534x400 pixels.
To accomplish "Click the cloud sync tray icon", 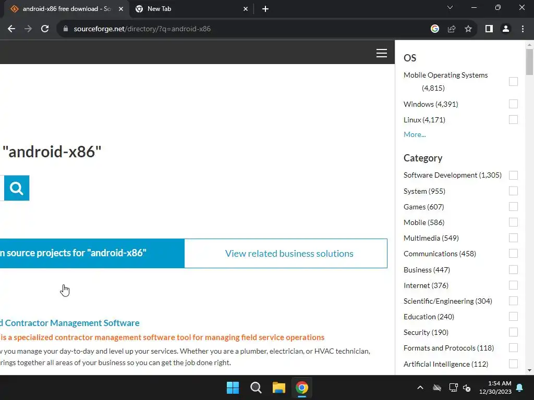I will (437, 387).
